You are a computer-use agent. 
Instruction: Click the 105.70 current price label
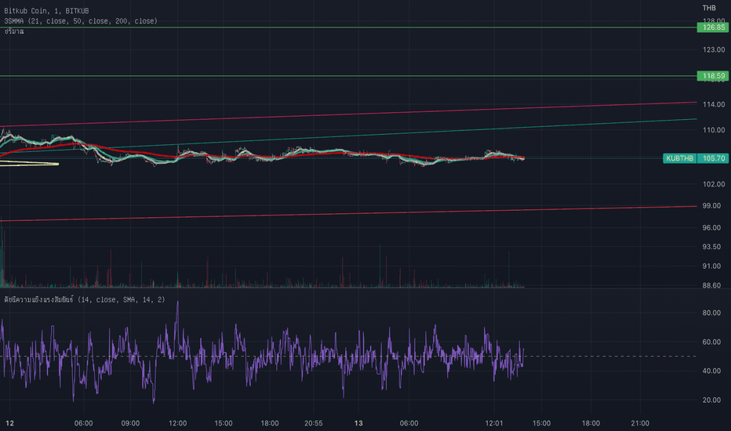[713, 158]
